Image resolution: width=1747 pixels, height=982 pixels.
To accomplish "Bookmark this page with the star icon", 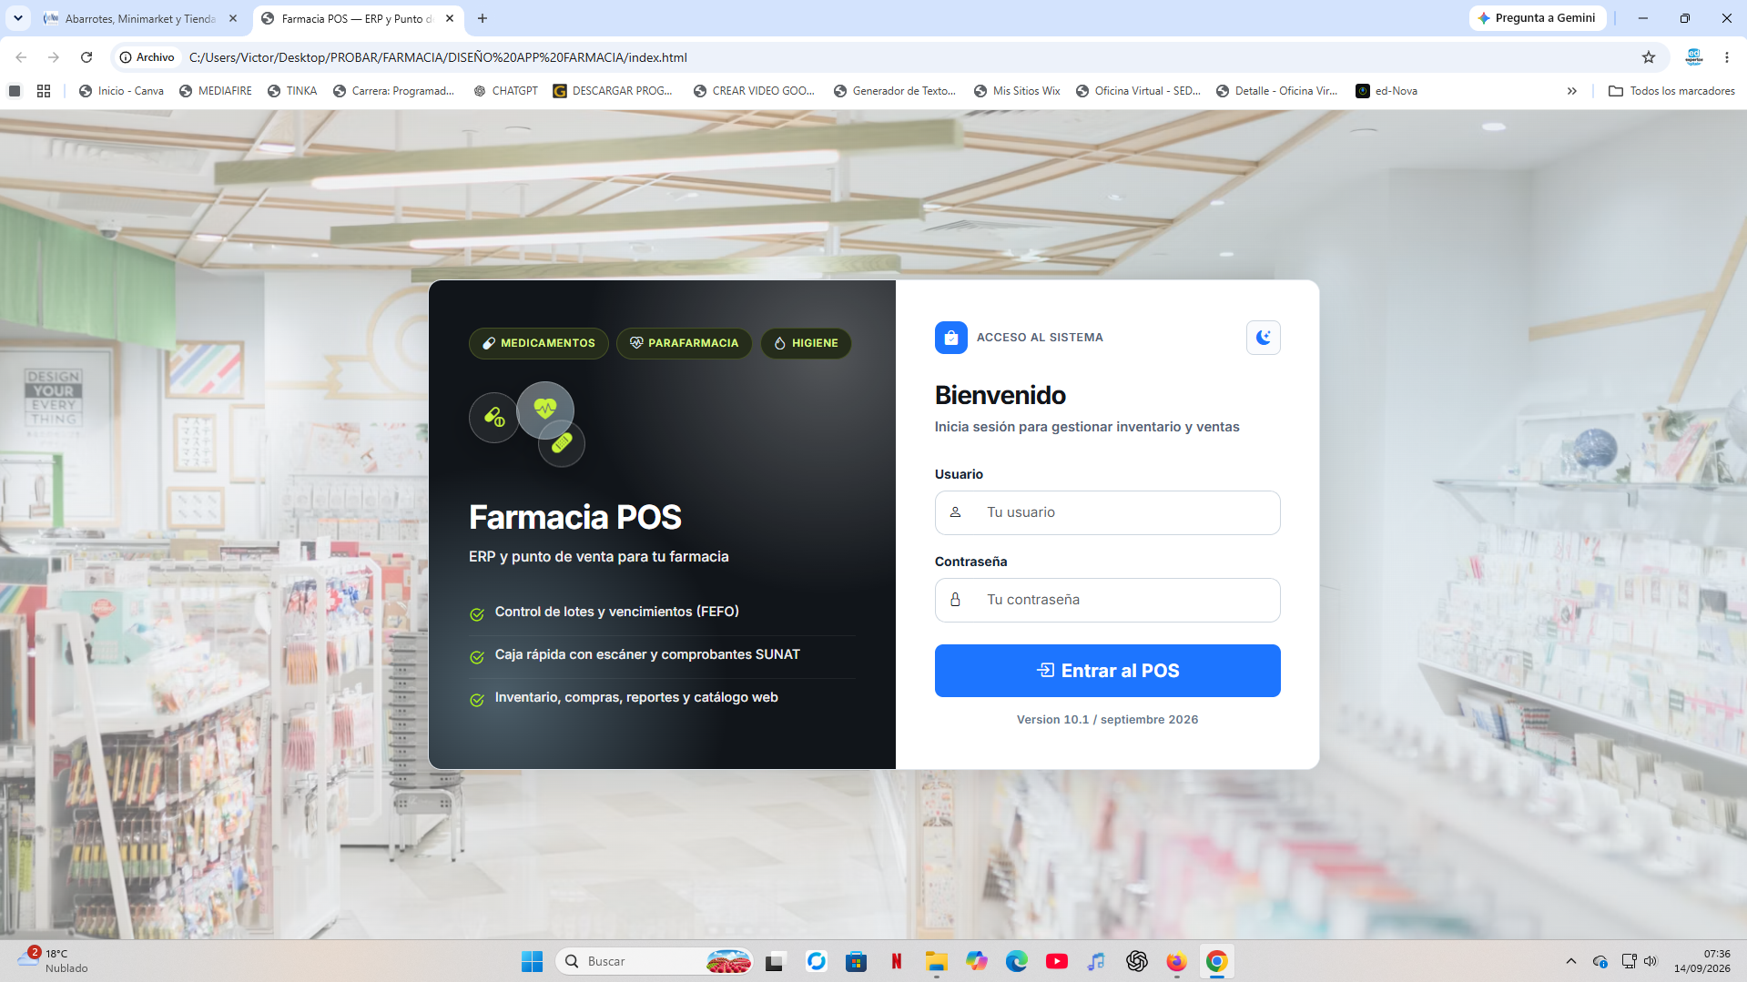I will 1649,57.
